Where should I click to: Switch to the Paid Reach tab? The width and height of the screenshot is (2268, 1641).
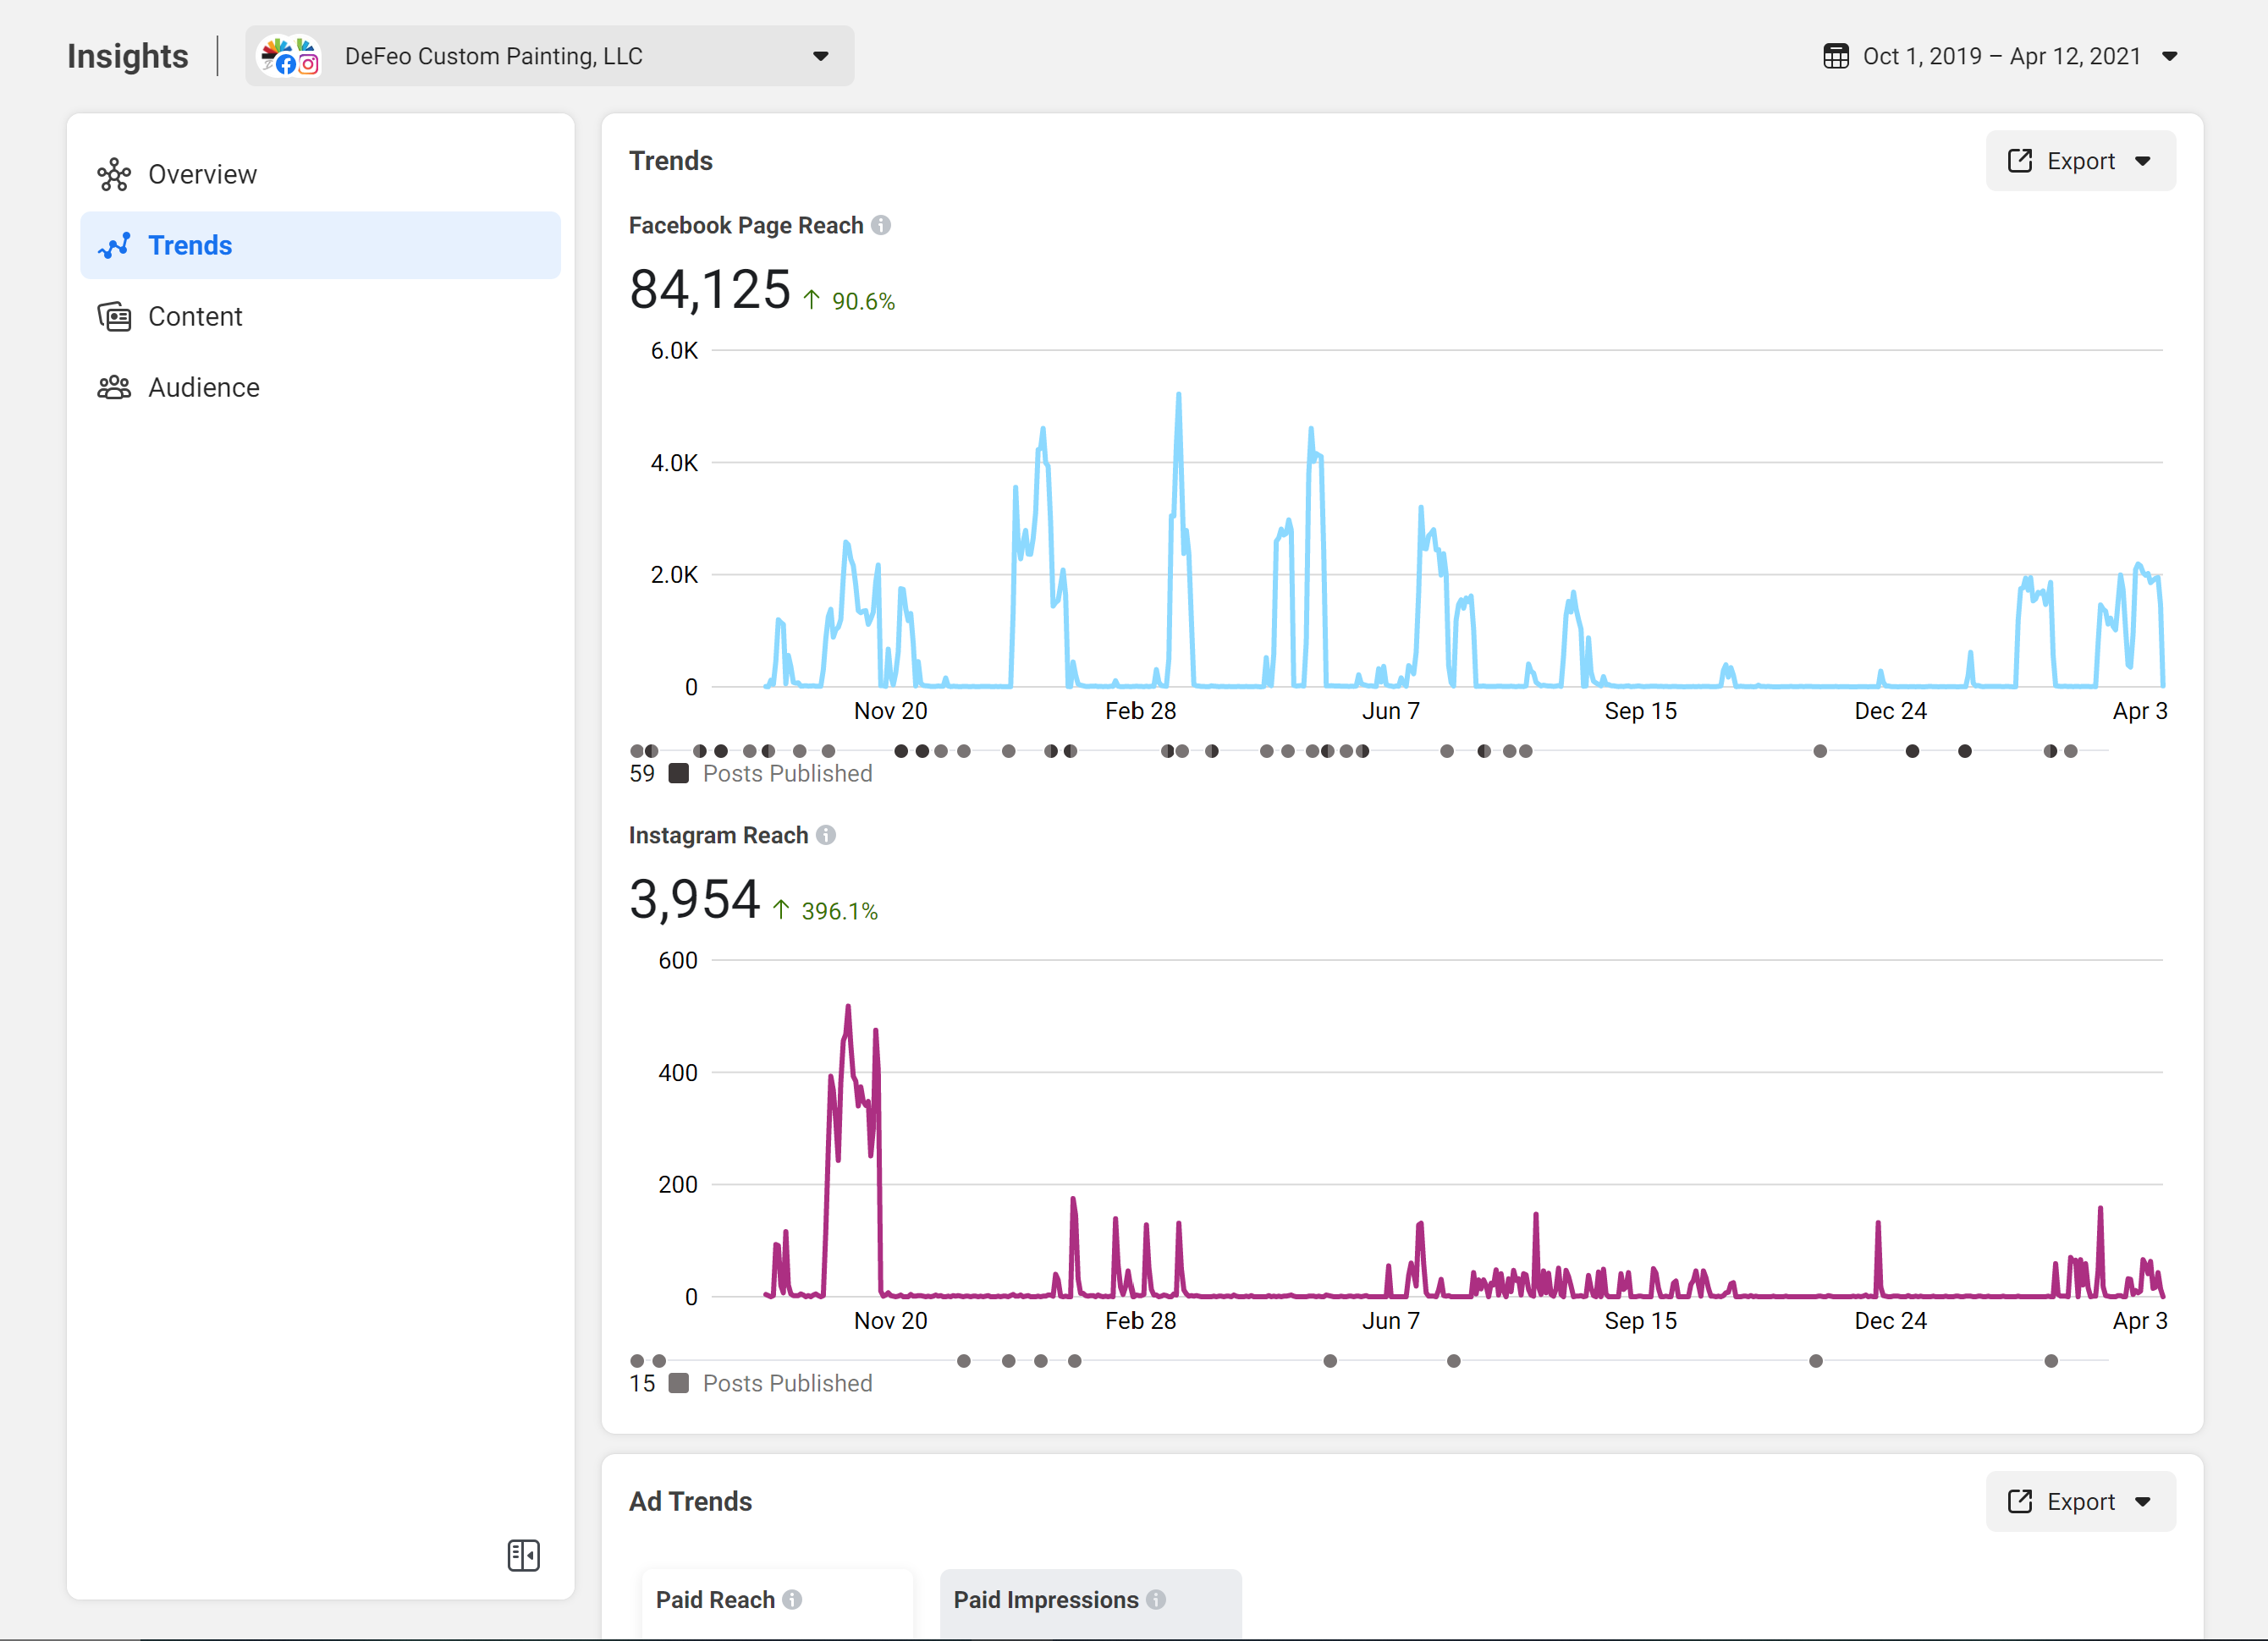point(777,1602)
